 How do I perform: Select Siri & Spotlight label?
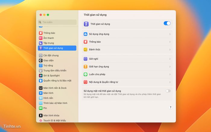(52, 76)
